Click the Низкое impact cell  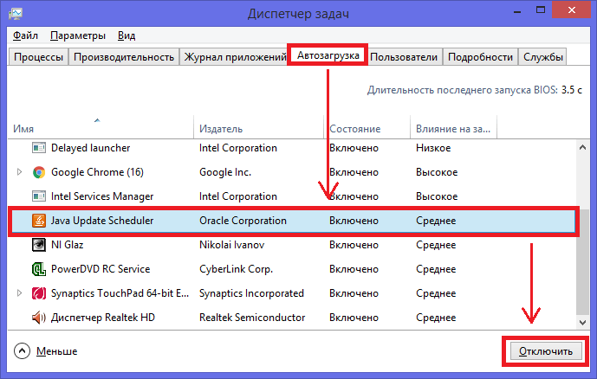coord(433,148)
